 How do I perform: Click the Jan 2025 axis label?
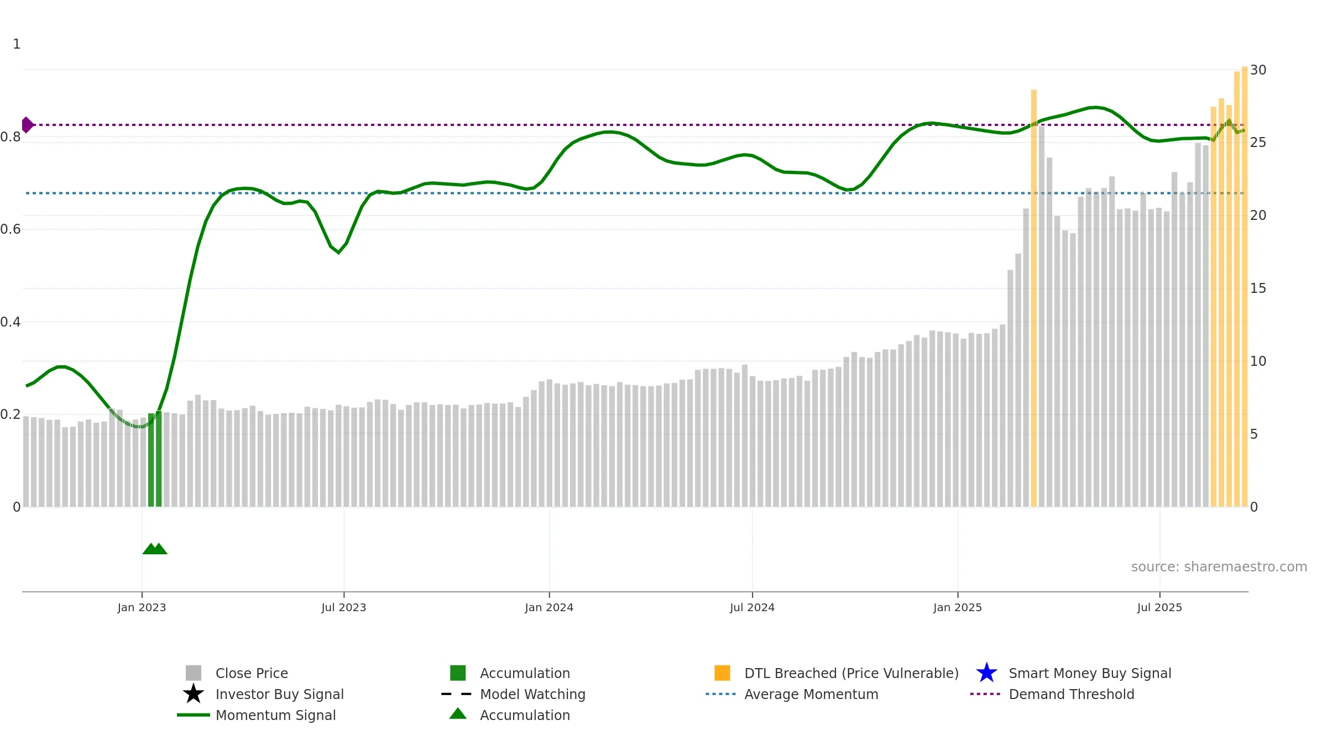[x=958, y=607]
